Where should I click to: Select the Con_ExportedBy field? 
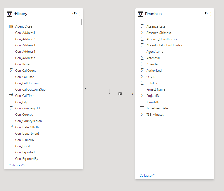[x=27, y=159]
